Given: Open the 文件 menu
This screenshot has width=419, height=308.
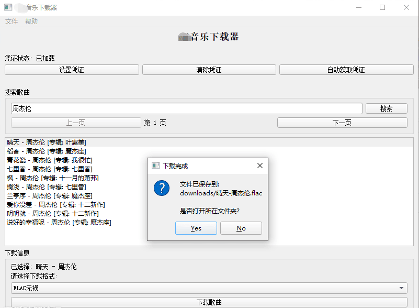Looking at the screenshot, I should tap(12, 21).
